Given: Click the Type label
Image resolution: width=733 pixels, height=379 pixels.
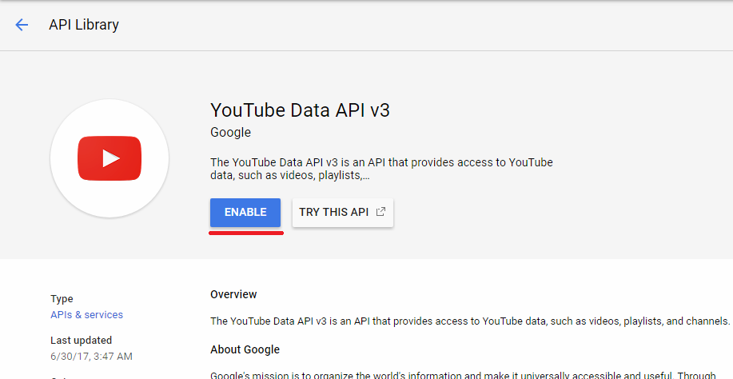Looking at the screenshot, I should 62,298.
